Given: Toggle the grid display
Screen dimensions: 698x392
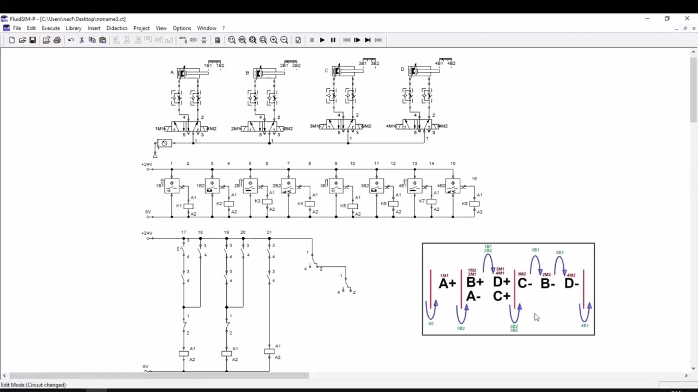Looking at the screenshot, I should coord(218,40).
